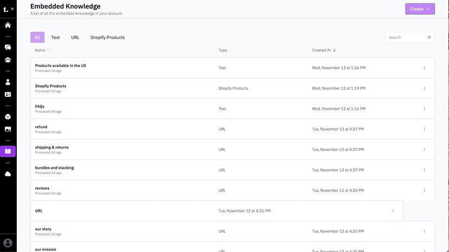Open the image gallery sidebar icon
449x252 pixels.
click(8, 129)
